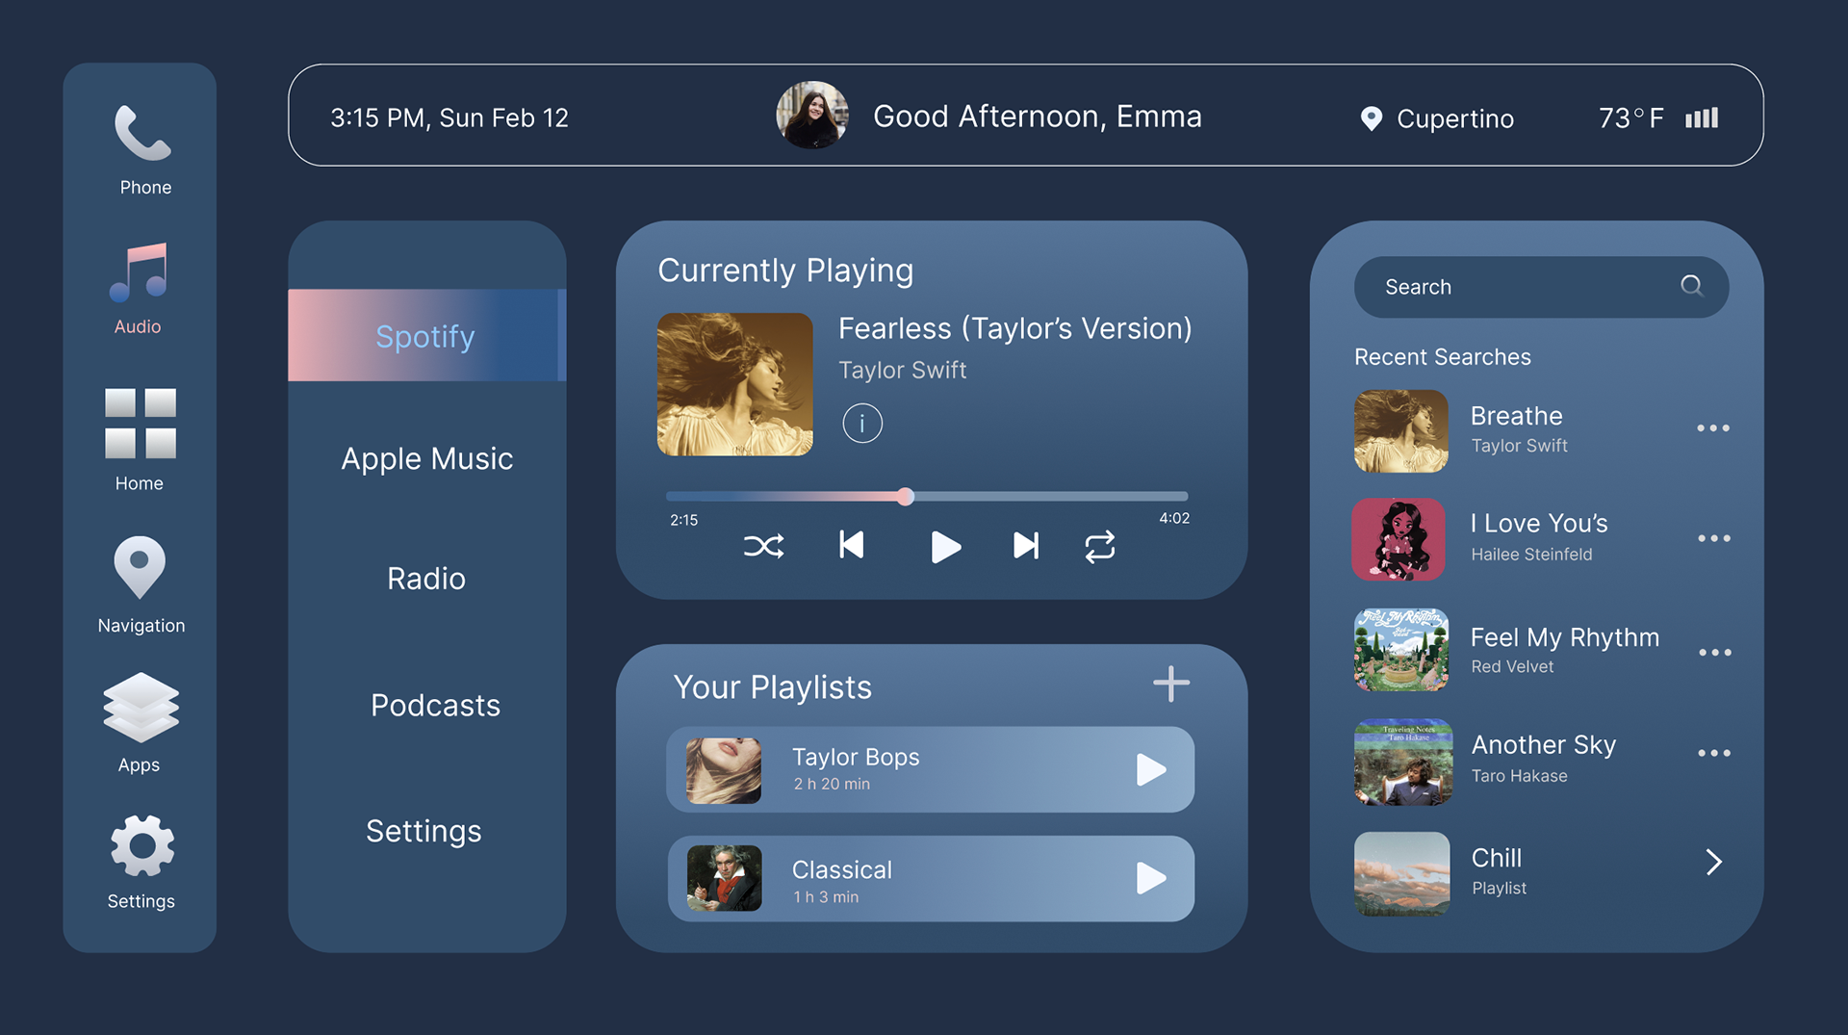This screenshot has width=1848, height=1035.
Task: Select I Love You's search result
Action: pos(1541,539)
